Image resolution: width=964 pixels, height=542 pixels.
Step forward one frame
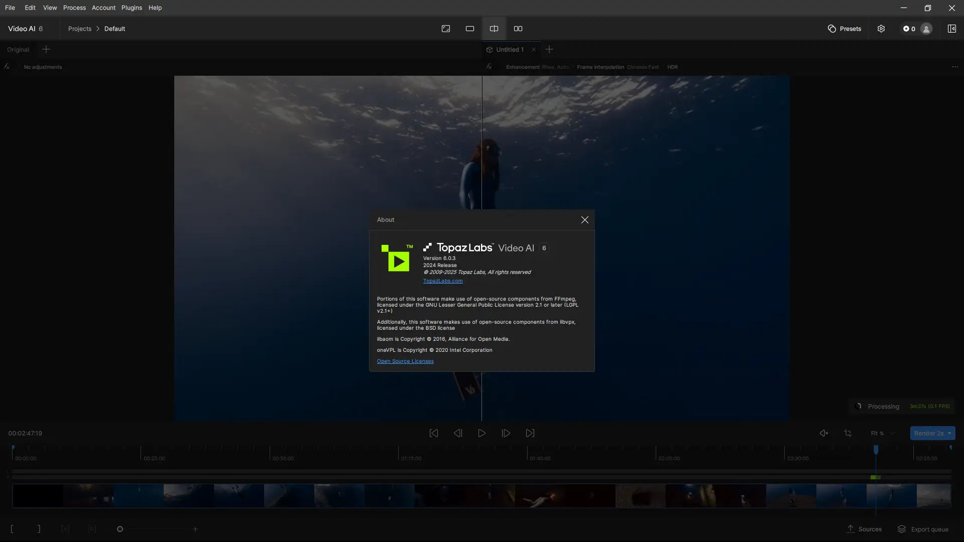[x=506, y=433]
